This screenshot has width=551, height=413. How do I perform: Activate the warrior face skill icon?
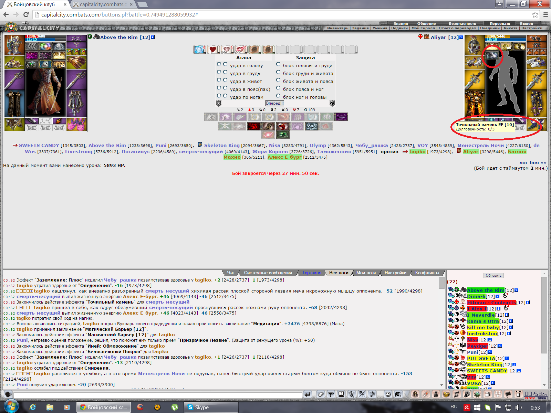point(268,126)
